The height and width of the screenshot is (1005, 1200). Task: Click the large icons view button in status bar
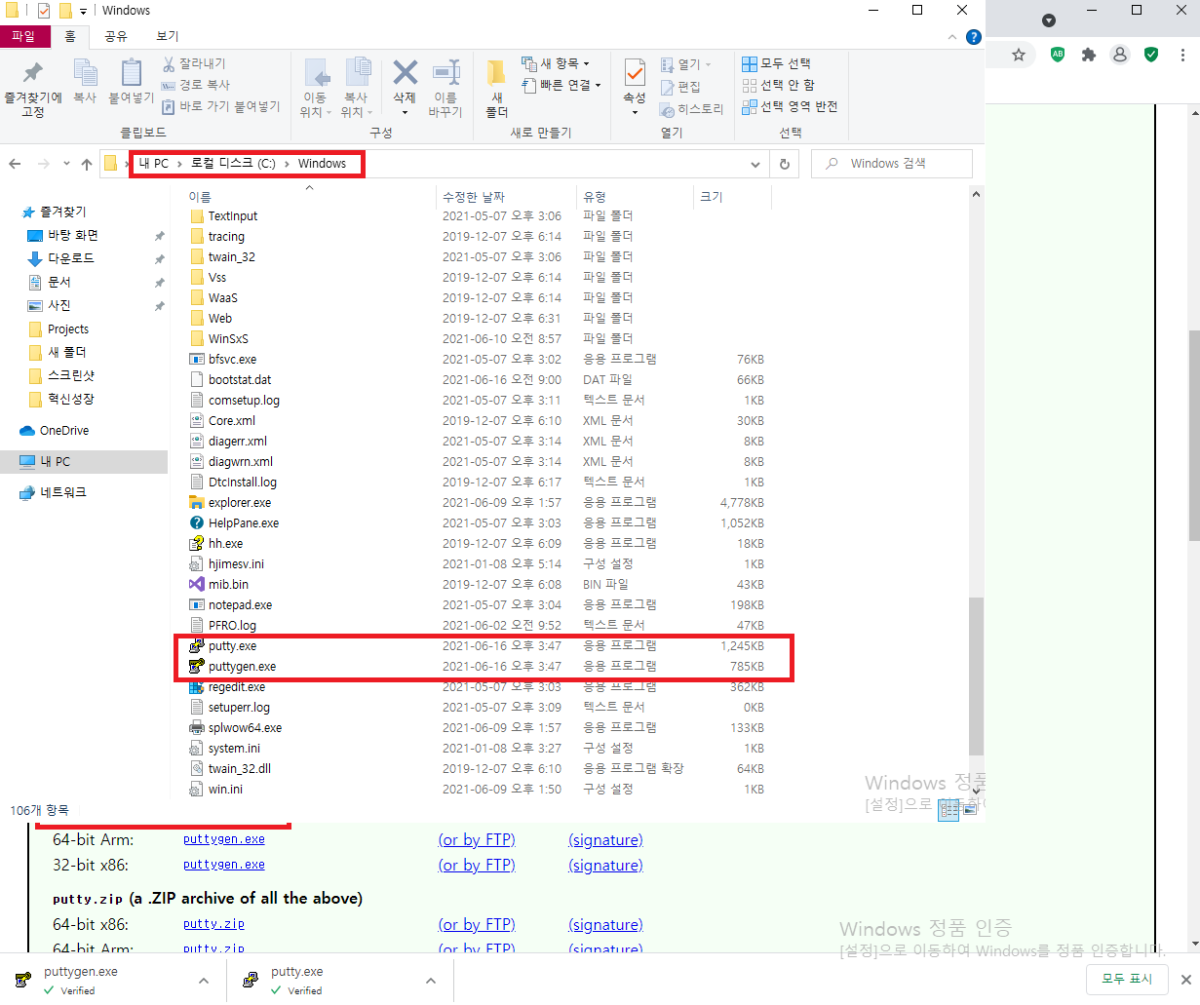pos(969,810)
